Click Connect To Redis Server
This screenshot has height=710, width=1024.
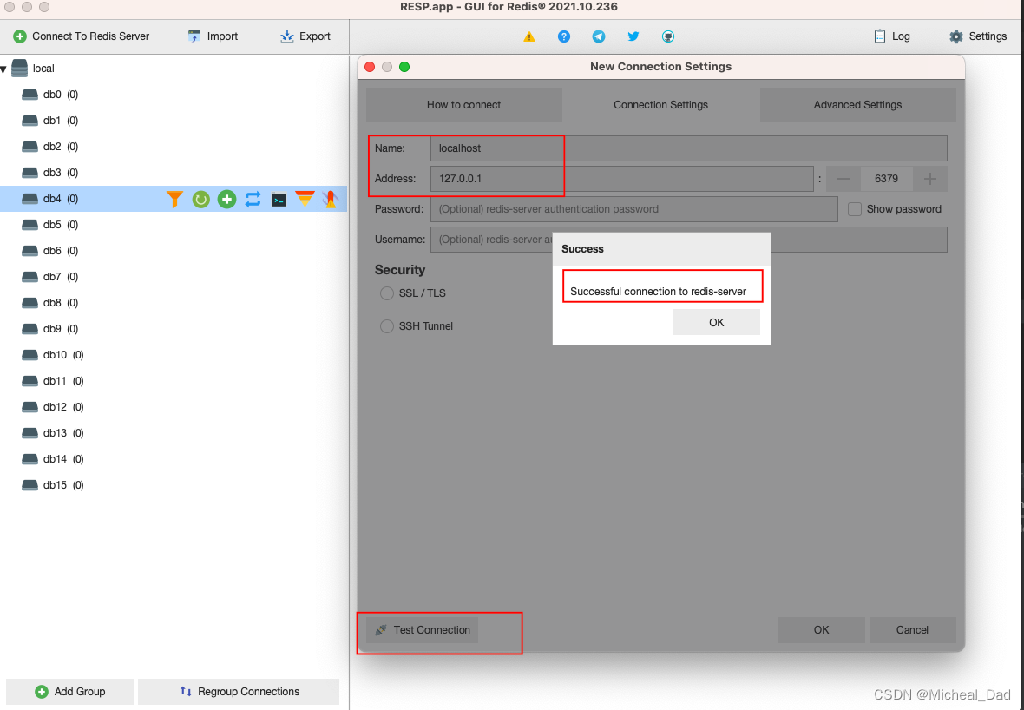(82, 36)
